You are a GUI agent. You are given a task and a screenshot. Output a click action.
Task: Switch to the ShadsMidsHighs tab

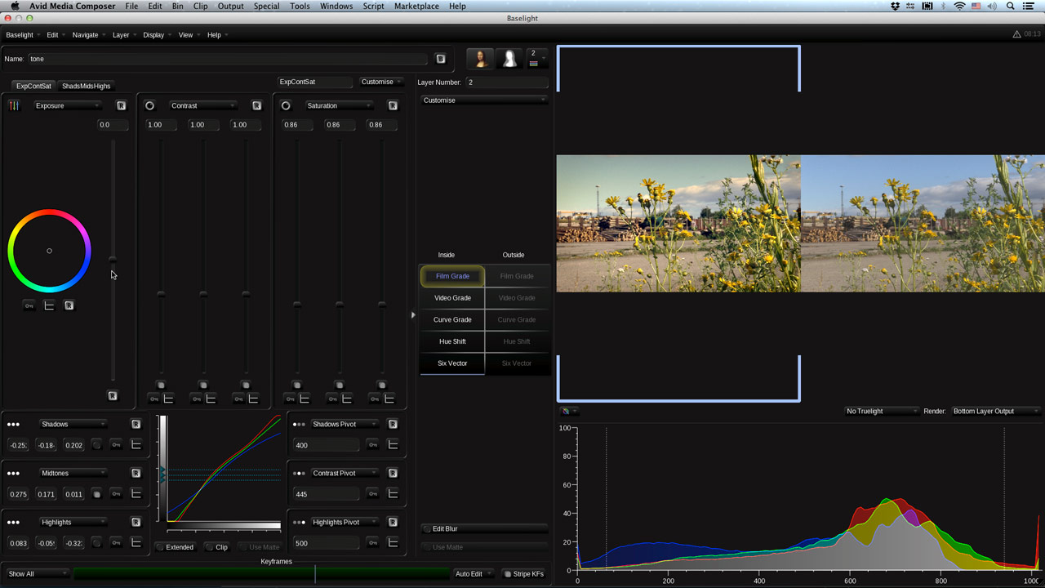coord(86,86)
